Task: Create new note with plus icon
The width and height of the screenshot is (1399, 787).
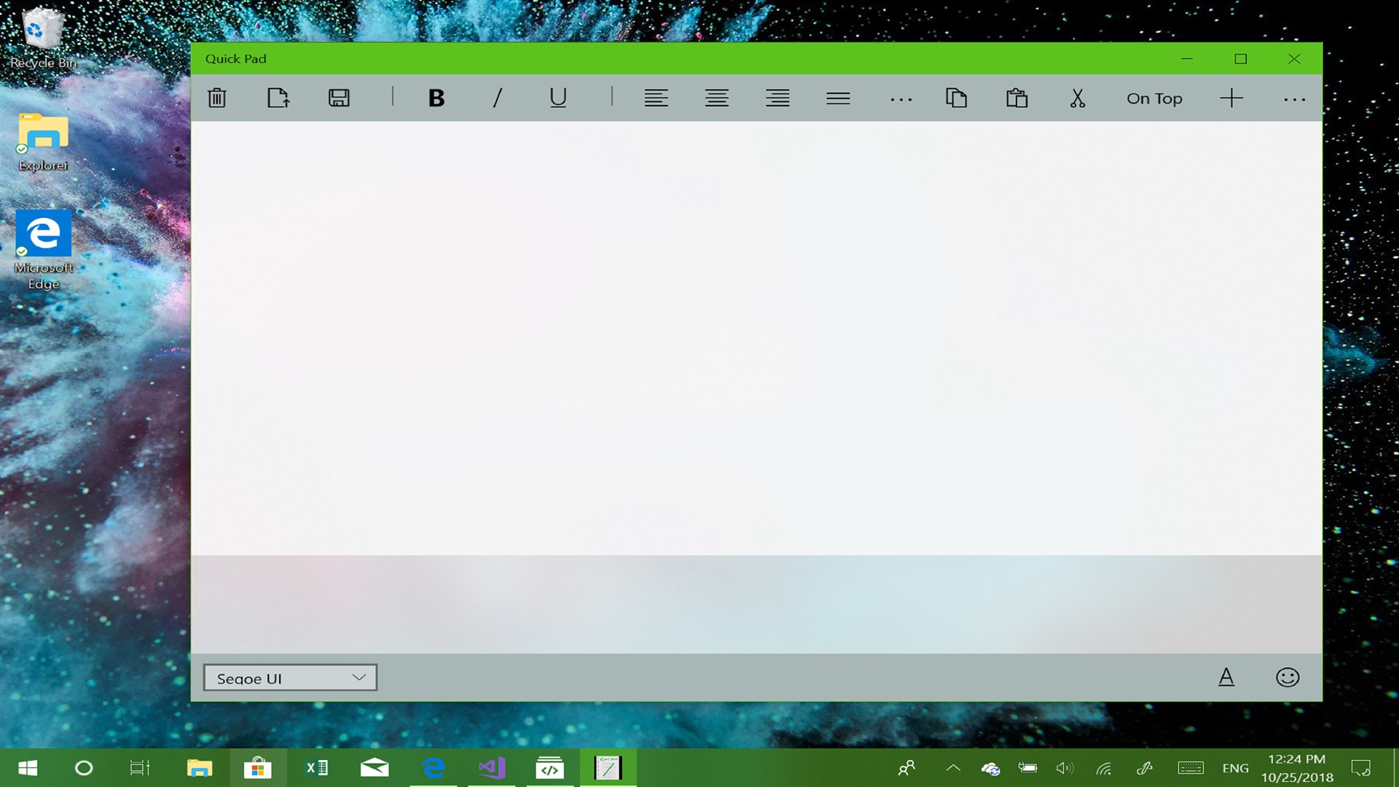Action: (x=1231, y=98)
